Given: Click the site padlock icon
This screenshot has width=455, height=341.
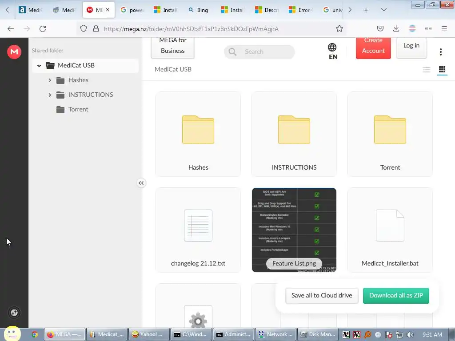Looking at the screenshot, I should coord(96,29).
